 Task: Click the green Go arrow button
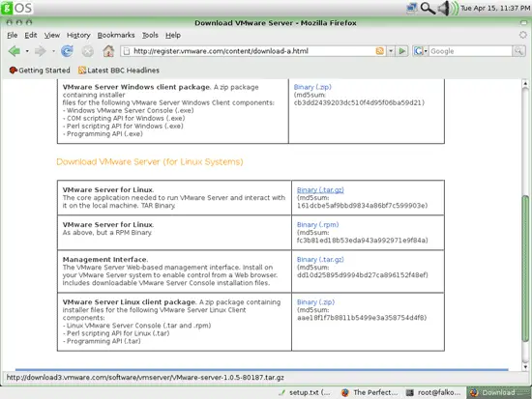coord(402,51)
